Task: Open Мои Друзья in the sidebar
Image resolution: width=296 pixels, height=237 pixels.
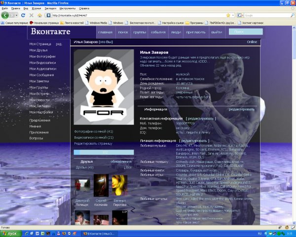Action: [x=38, y=50]
